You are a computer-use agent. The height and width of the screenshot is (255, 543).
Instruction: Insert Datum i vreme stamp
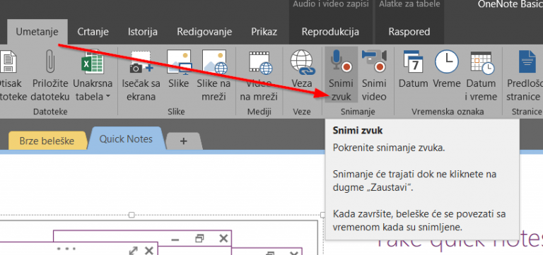tap(481, 75)
